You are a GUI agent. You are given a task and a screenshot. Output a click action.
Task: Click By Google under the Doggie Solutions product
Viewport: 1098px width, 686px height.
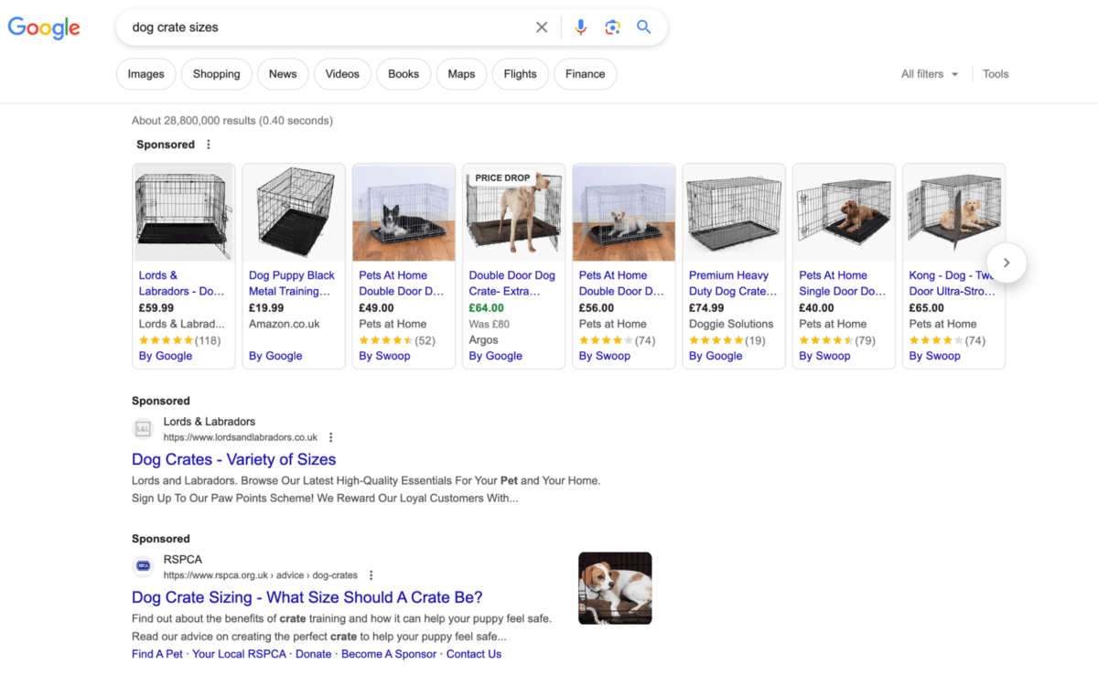(716, 356)
